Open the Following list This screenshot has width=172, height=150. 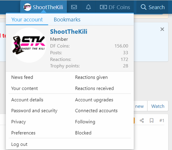pos(85,122)
